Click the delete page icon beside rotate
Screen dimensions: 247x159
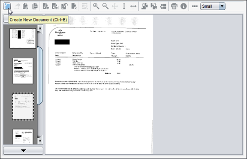(x=74, y=6)
